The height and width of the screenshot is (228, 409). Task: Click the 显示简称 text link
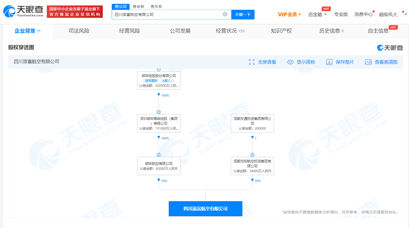pyautogui.click(x=306, y=62)
